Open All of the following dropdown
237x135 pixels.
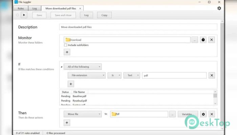(83, 67)
